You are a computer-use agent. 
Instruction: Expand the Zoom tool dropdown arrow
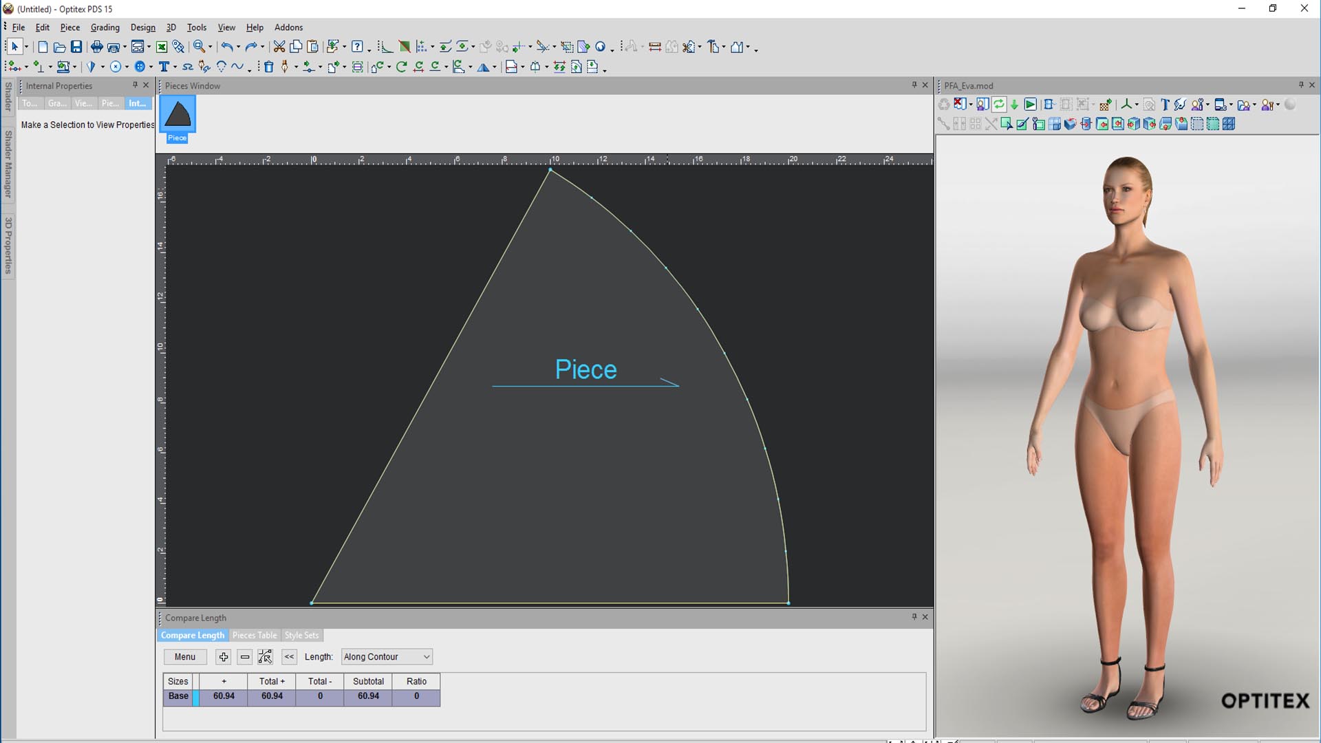[209, 47]
